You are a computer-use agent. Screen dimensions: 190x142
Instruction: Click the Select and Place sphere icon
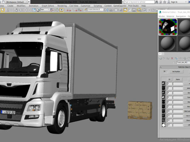pyautogui.click(x=38, y=10)
